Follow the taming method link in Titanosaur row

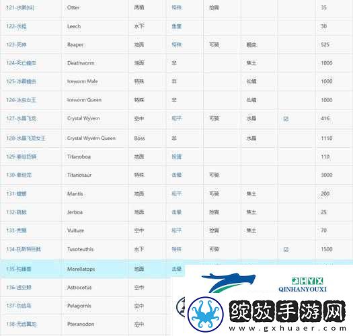click(x=177, y=175)
